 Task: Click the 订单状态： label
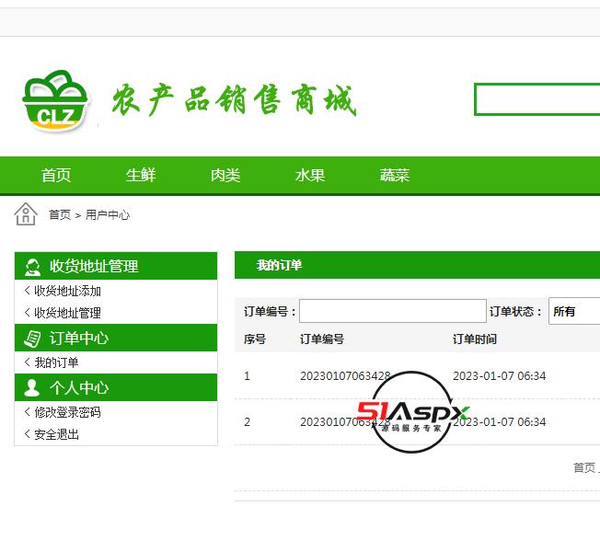point(515,312)
